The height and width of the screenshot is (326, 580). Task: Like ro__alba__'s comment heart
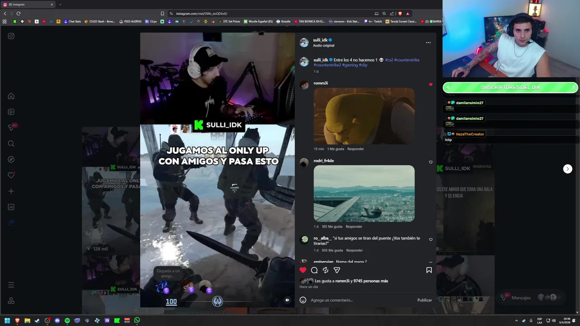coord(431,240)
